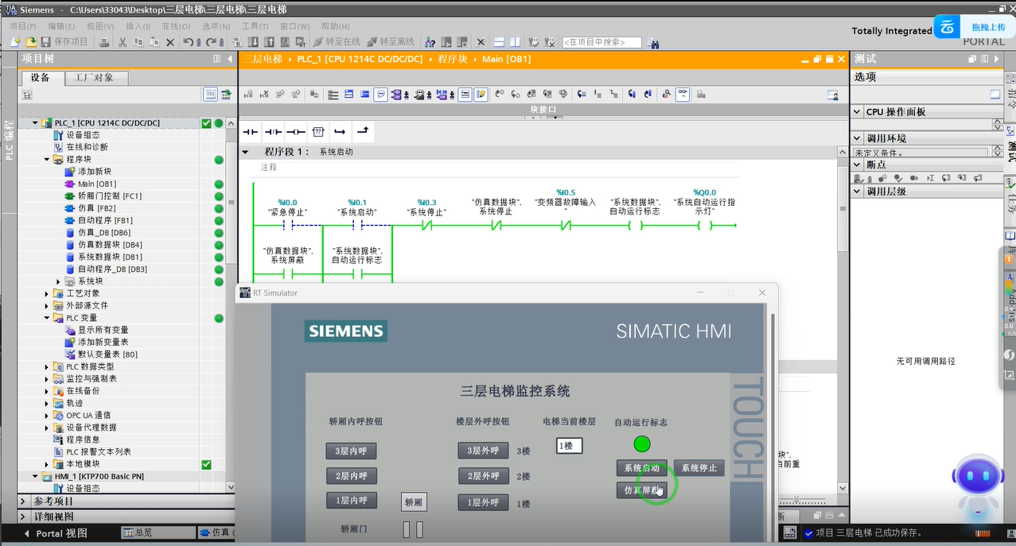Click 总览 tab in bottom bar

158,532
